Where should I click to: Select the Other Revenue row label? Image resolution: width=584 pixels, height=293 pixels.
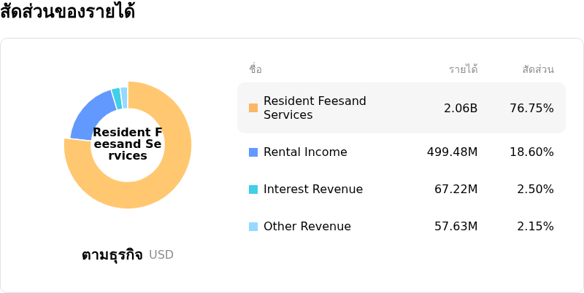pyautogui.click(x=307, y=227)
